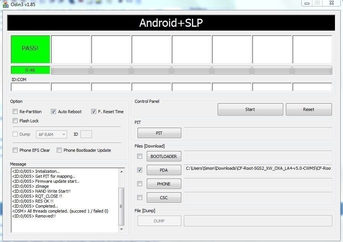
Task: Select the 'Firmware update start..' log line
Action: click(46, 181)
